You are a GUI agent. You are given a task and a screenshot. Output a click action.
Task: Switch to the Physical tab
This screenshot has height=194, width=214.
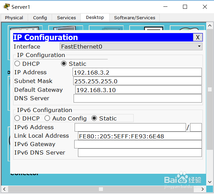pyautogui.click(x=14, y=18)
